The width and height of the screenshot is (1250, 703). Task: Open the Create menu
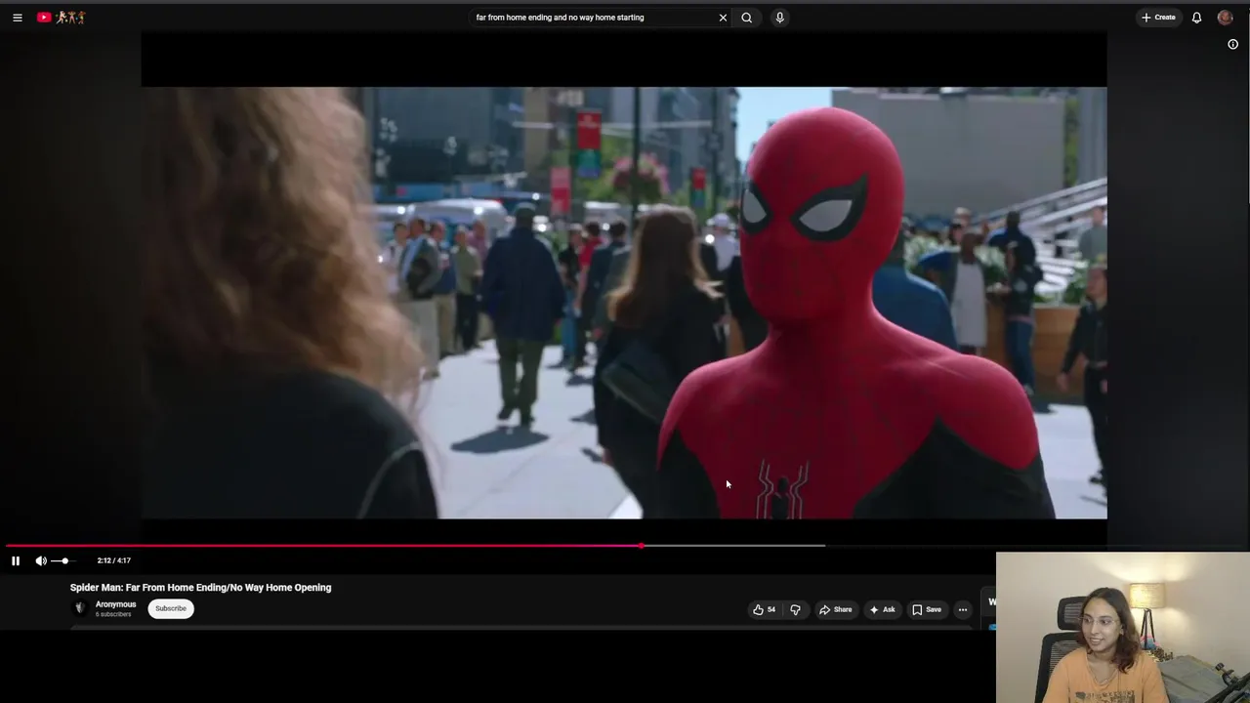[x=1159, y=18]
